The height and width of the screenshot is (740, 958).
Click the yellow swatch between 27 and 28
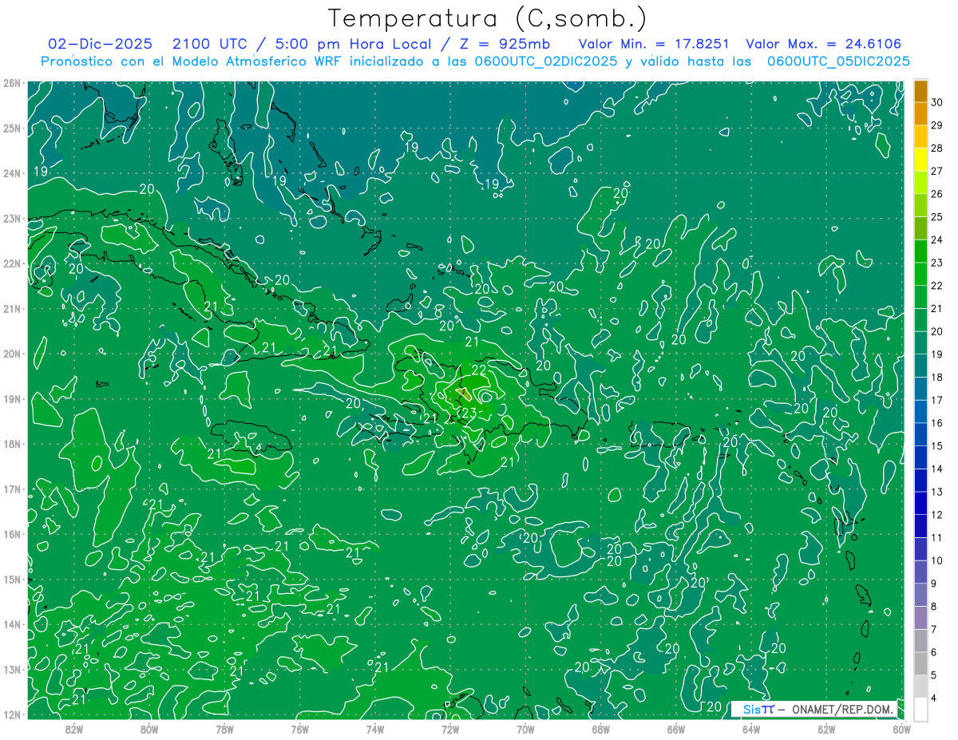tap(920, 160)
